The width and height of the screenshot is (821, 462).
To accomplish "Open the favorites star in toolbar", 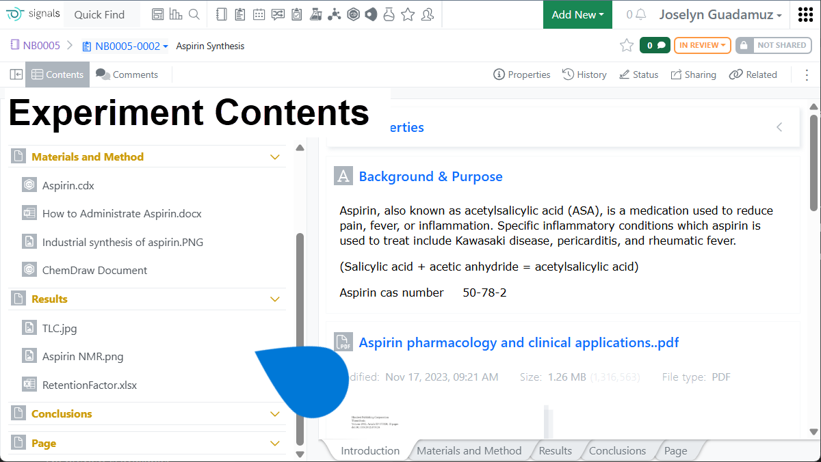I will [408, 14].
